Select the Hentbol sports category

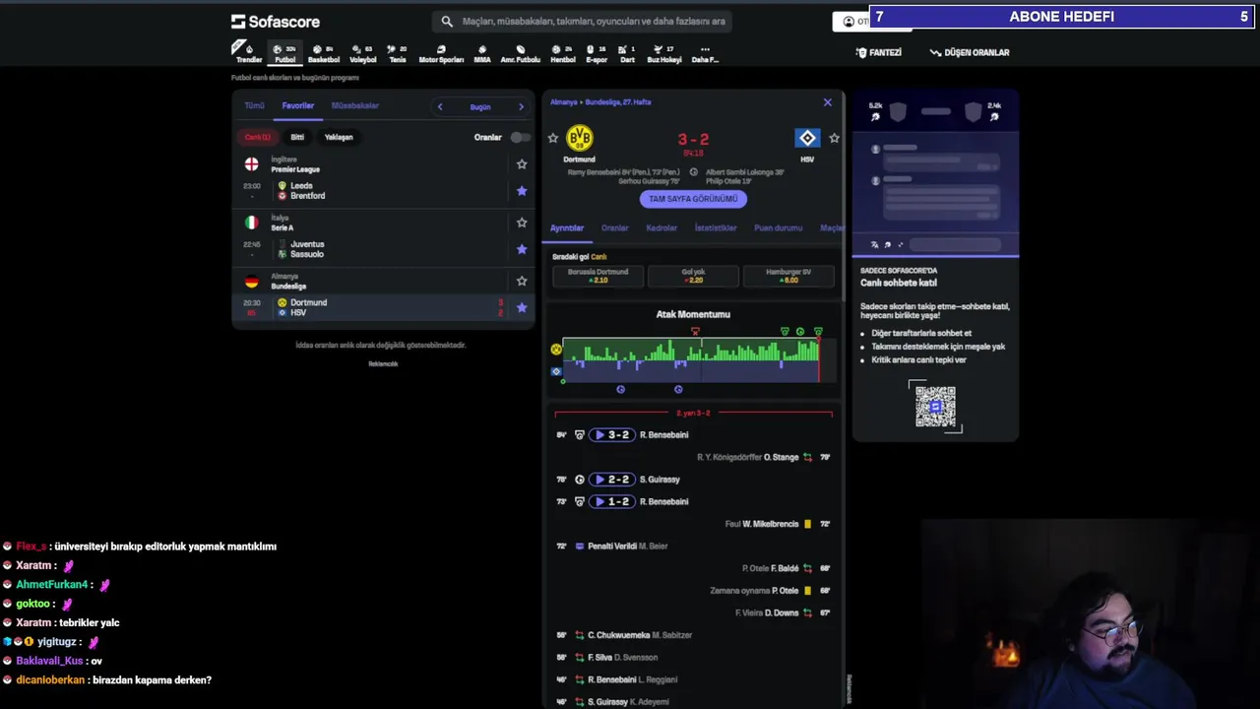[562, 53]
